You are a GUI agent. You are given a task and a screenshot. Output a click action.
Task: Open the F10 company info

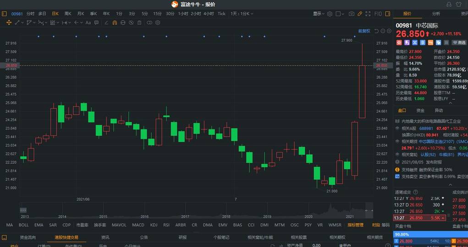click(378, 14)
